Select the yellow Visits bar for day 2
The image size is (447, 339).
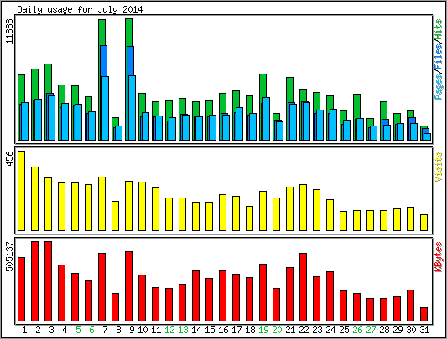34,198
